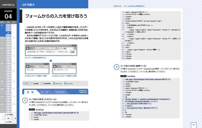The height and width of the screenshot is (128, 202).
Task: Click the リスト1 label beside quest1.jsp
Action: pos(32,109)
